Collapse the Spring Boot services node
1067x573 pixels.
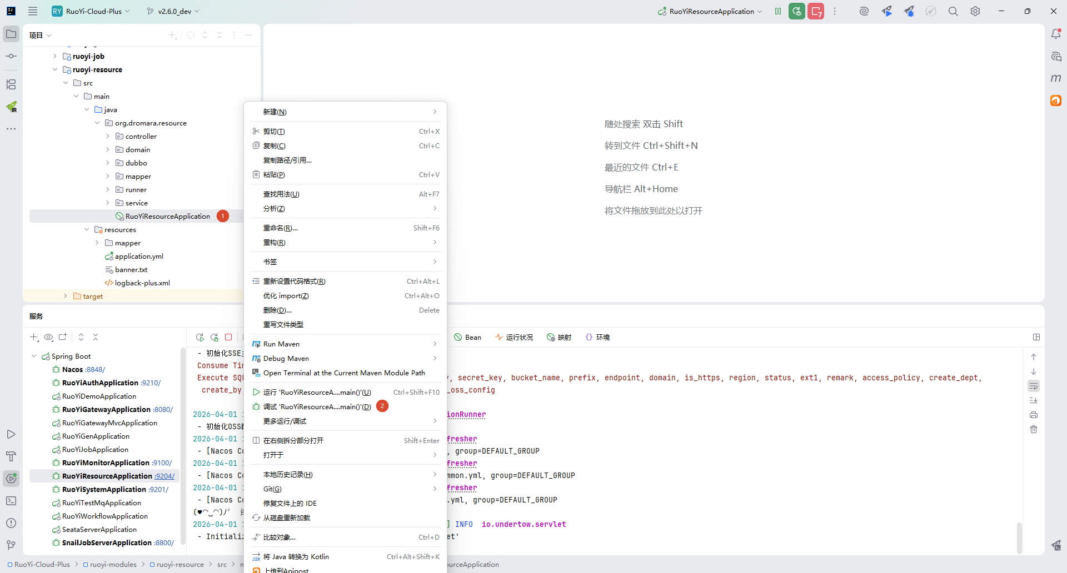click(34, 356)
